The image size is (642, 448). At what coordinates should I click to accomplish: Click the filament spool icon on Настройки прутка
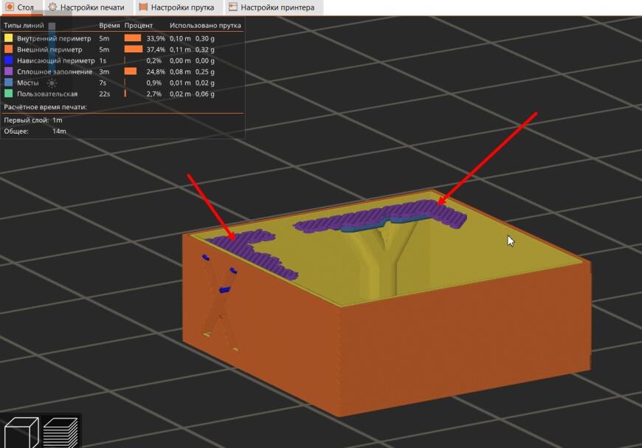142,7
